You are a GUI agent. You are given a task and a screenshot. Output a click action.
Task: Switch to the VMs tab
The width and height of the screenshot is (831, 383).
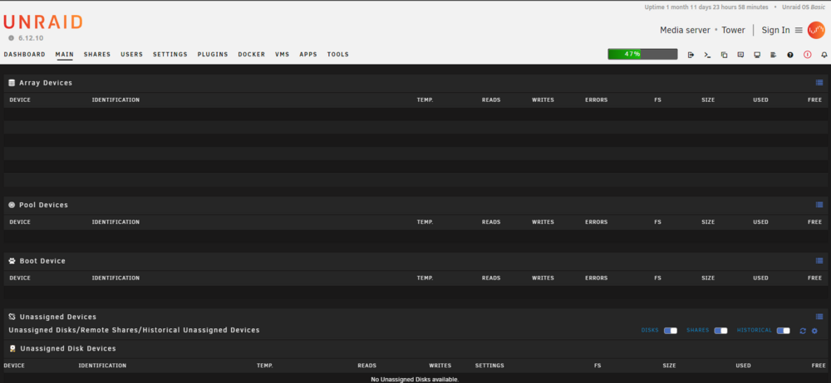click(x=282, y=55)
